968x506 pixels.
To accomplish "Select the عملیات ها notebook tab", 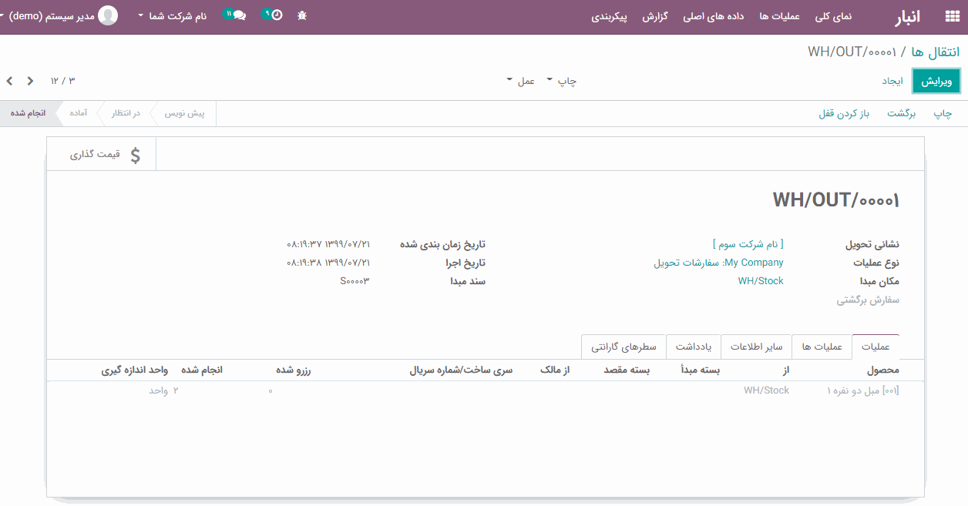I will click(822, 347).
